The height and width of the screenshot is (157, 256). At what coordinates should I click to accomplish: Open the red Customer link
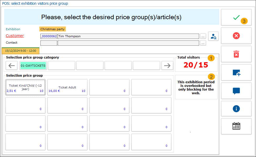pyautogui.click(x=15, y=36)
